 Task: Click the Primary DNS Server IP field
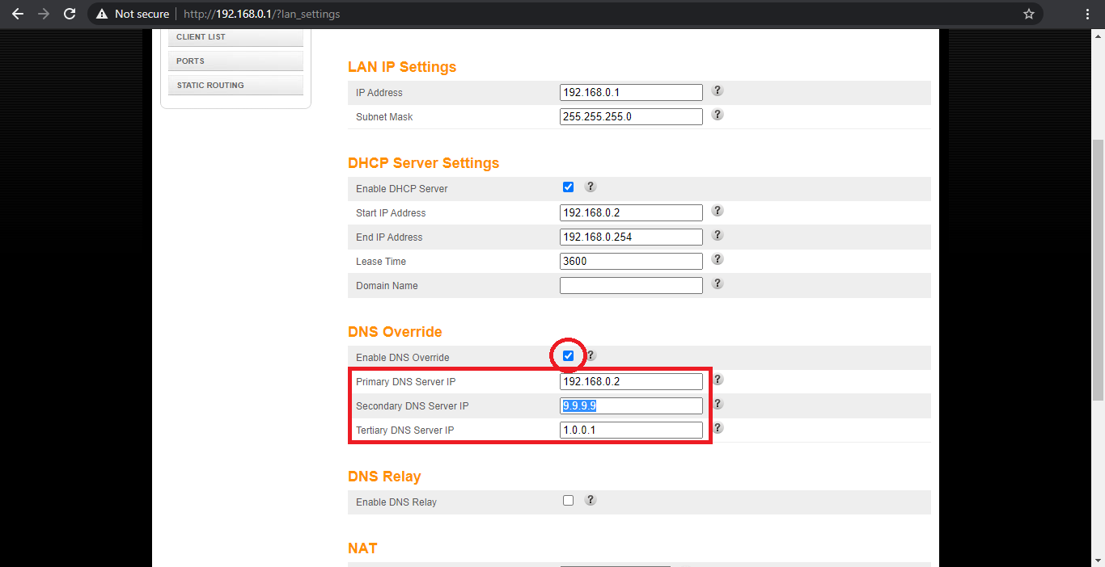point(631,381)
